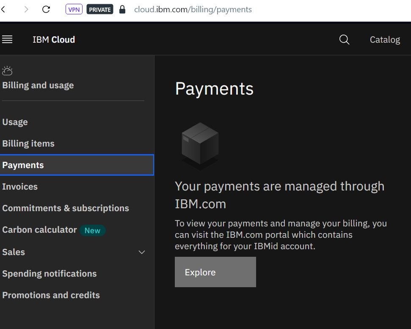This screenshot has width=411, height=329.
Task: Click the address bar URL
Action: tap(193, 9)
